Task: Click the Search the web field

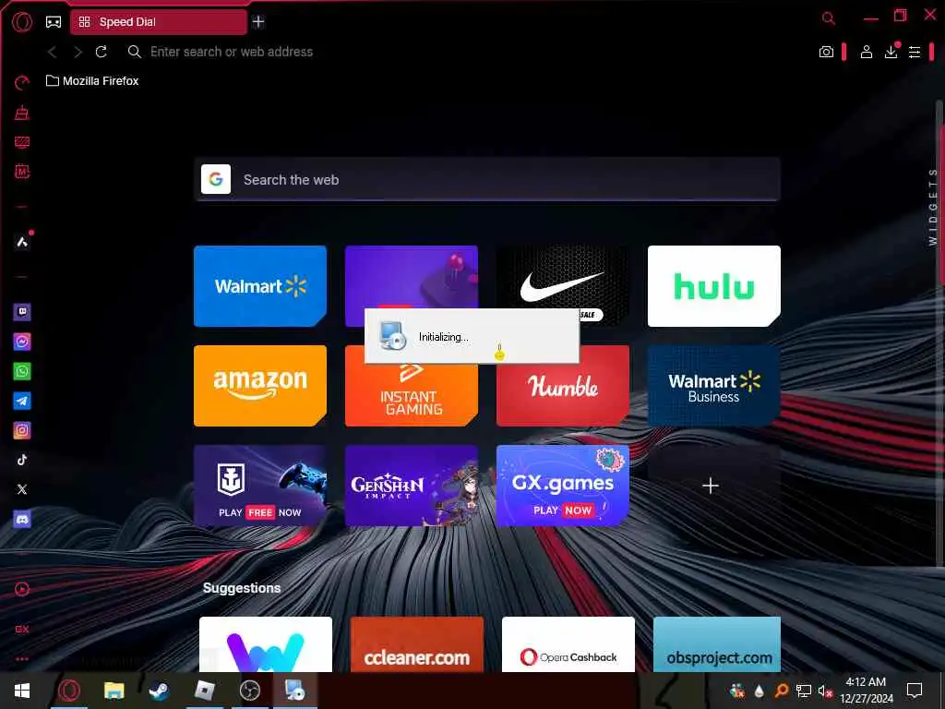Action: 487,180
